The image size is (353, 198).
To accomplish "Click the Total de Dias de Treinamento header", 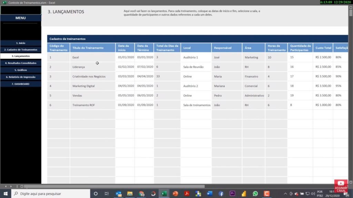I will pyautogui.click(x=167, y=48).
